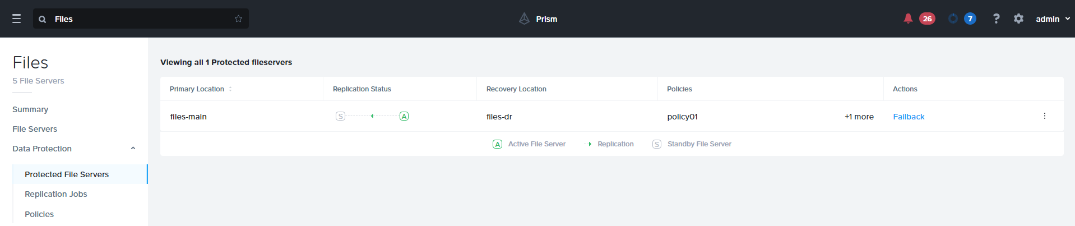Click the Policies column header

pyautogui.click(x=679, y=89)
